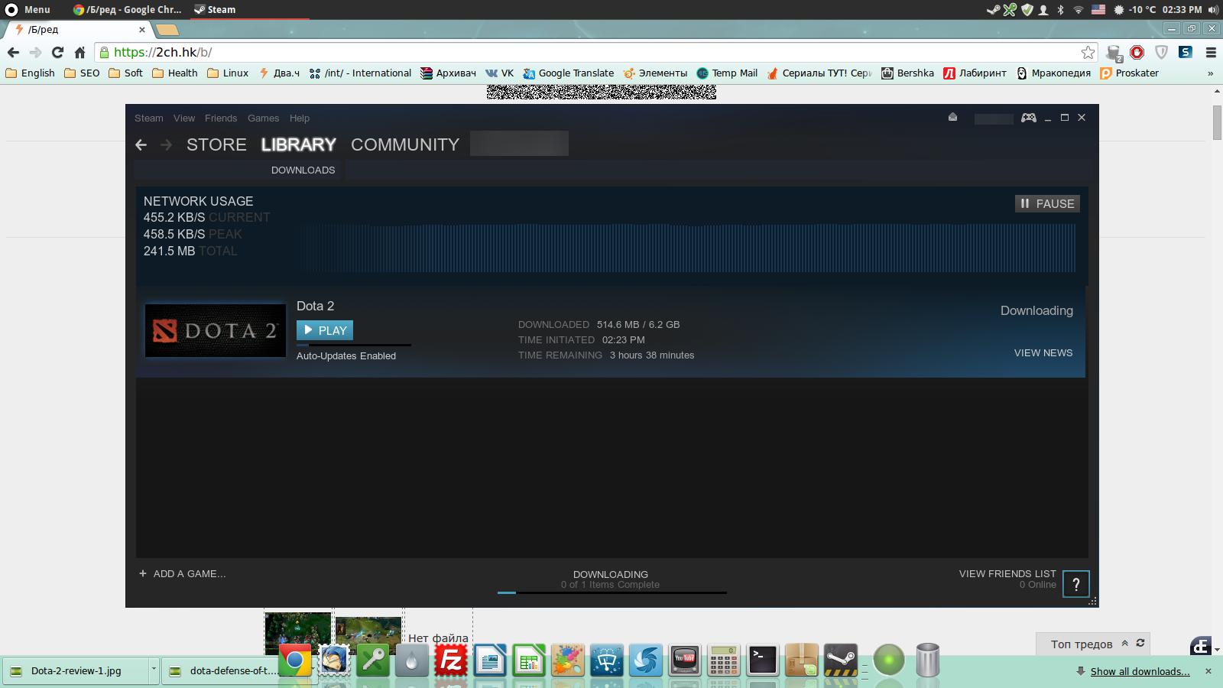Click the network usage bandwidth graph
The image size is (1223, 688).
coord(686,248)
